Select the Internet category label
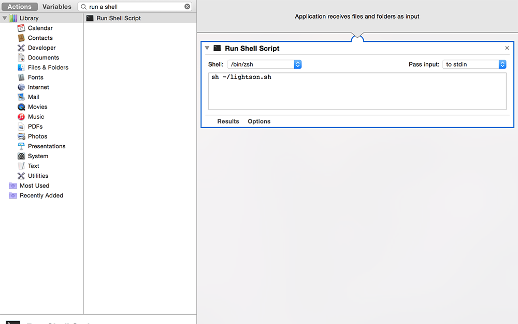Viewport: 518px width, 324px height. pyautogui.click(x=38, y=87)
